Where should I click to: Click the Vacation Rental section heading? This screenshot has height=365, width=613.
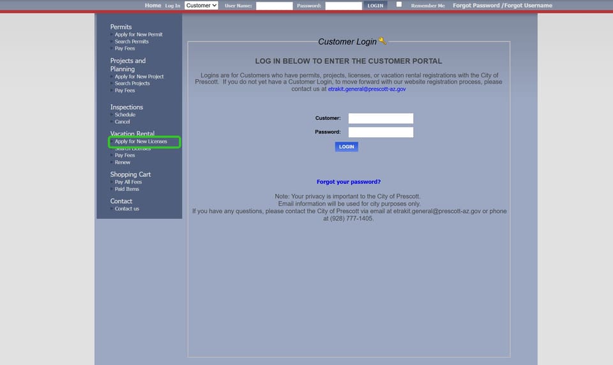[x=132, y=133]
